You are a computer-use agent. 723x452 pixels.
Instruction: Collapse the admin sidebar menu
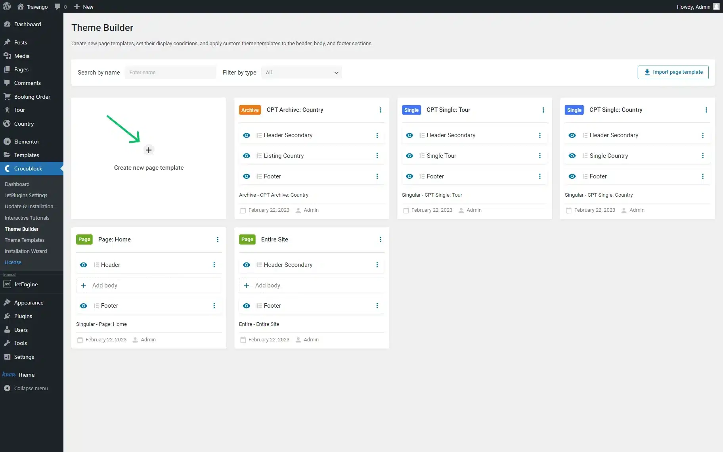pyautogui.click(x=32, y=388)
